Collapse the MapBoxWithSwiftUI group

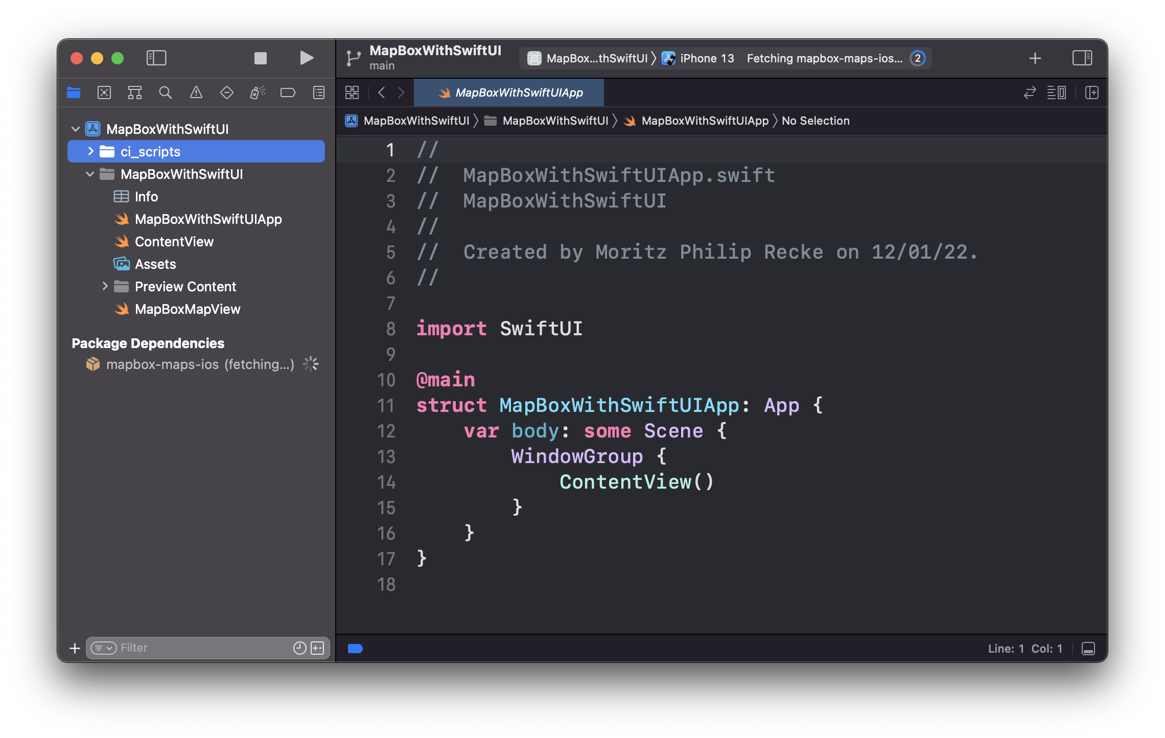pos(90,174)
